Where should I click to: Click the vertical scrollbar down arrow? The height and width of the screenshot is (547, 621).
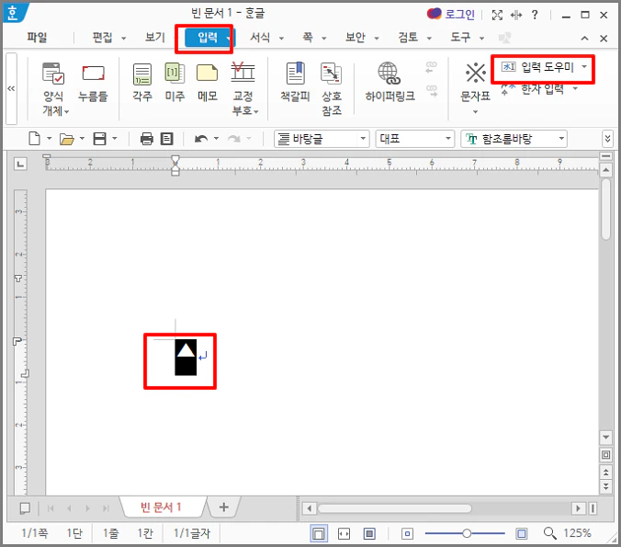606,438
